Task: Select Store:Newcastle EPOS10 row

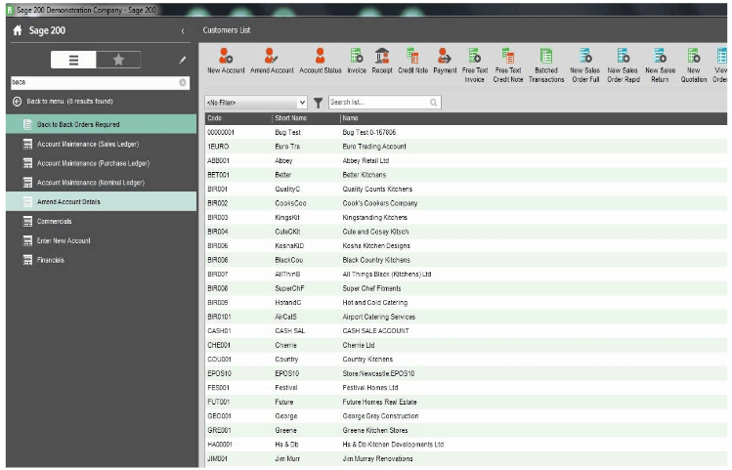Action: [x=466, y=373]
